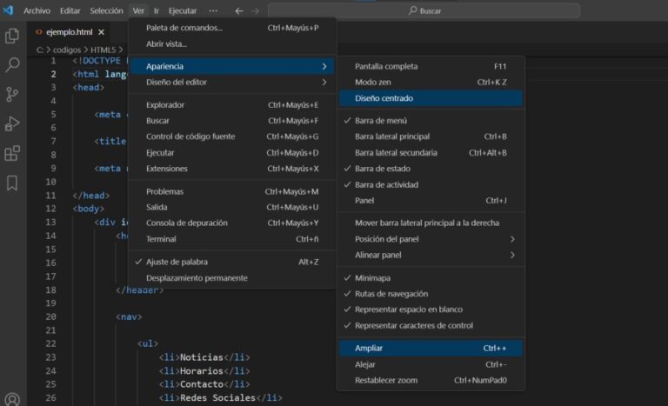Click the Buscar command search box
668x406 pixels.
[x=423, y=10]
